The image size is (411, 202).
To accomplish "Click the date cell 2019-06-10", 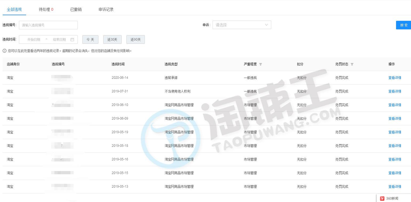I will click(x=120, y=105).
